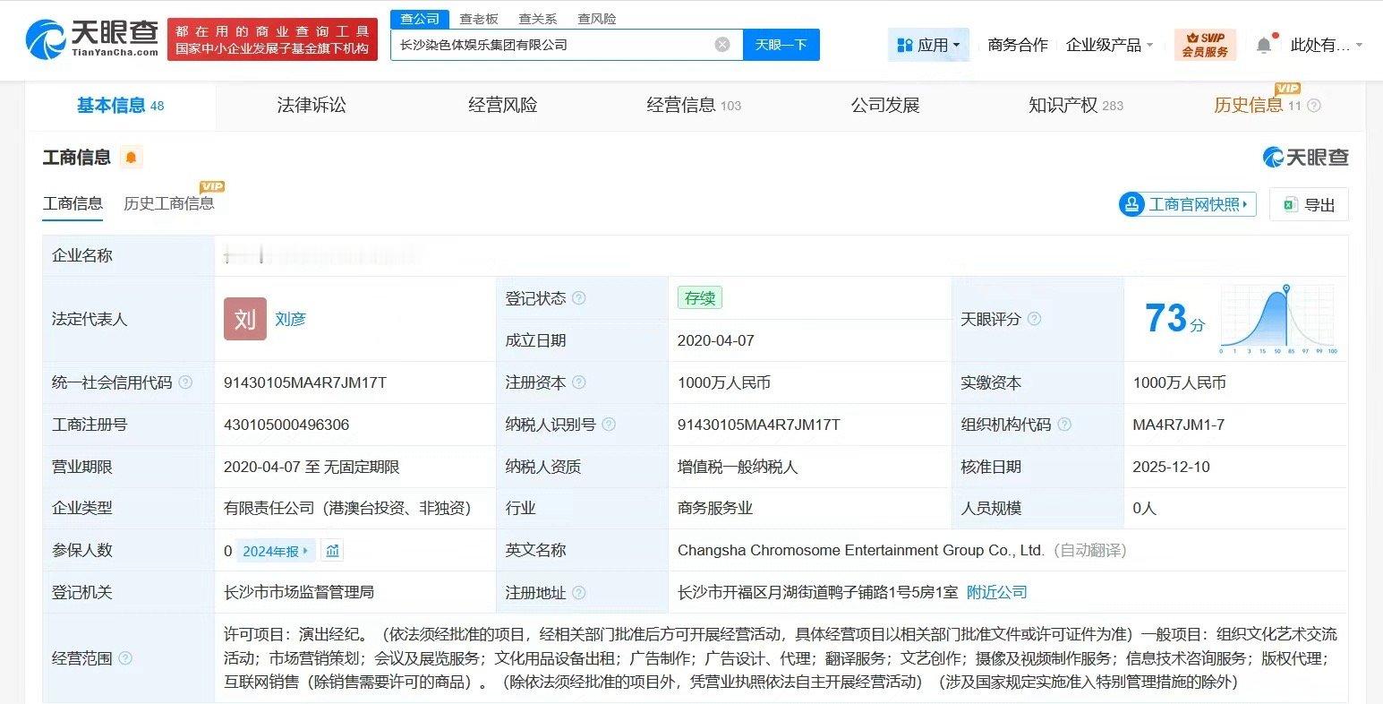This screenshot has width=1383, height=704.
Task: Clear the search box with X icon
Action: [x=722, y=45]
